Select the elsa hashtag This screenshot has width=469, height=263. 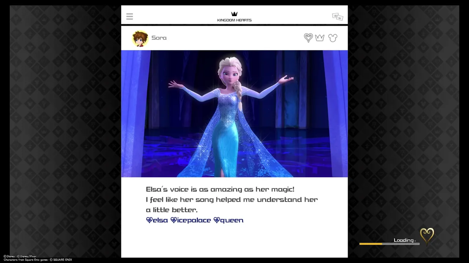point(157,220)
